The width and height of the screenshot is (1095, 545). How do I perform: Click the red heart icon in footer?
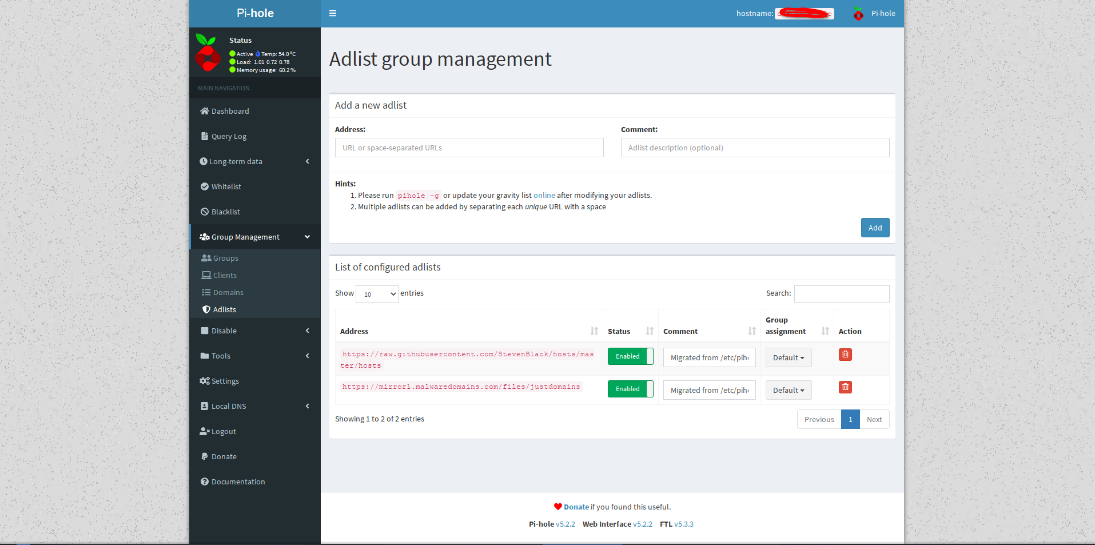coord(558,507)
